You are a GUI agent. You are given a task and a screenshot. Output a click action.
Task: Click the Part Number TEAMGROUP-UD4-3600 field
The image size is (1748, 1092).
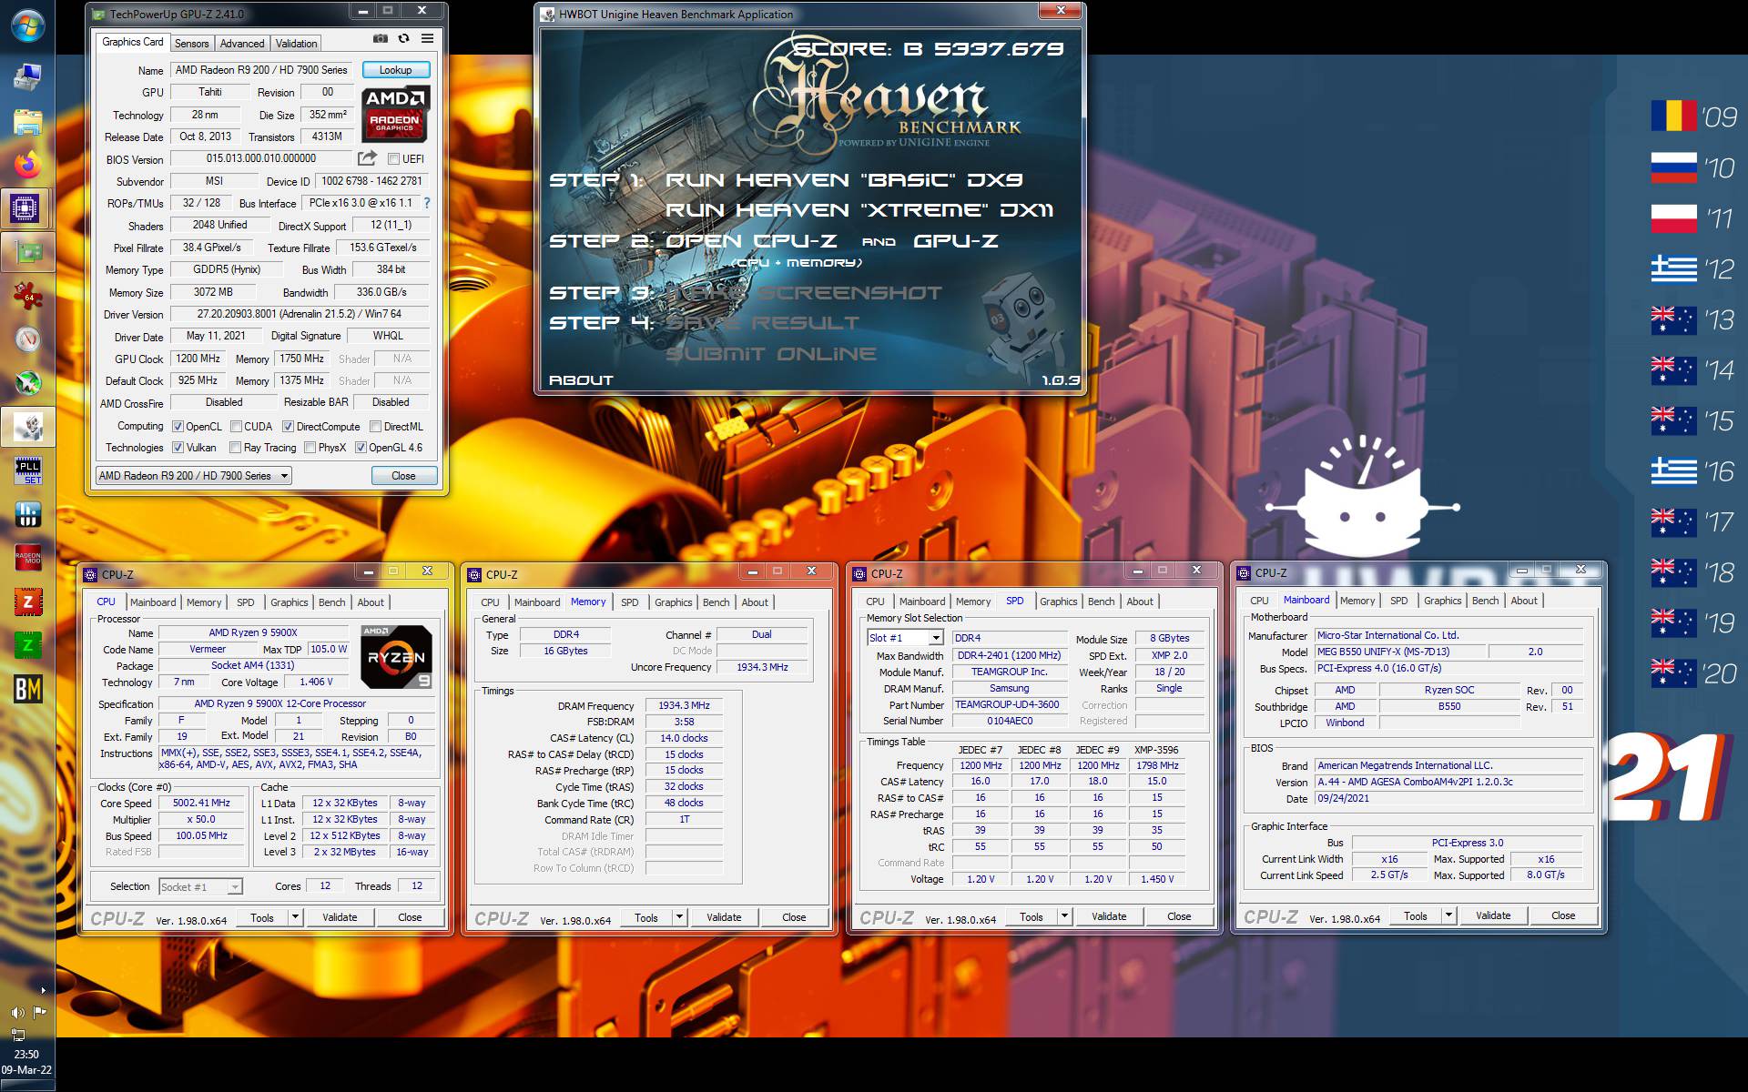1010,705
